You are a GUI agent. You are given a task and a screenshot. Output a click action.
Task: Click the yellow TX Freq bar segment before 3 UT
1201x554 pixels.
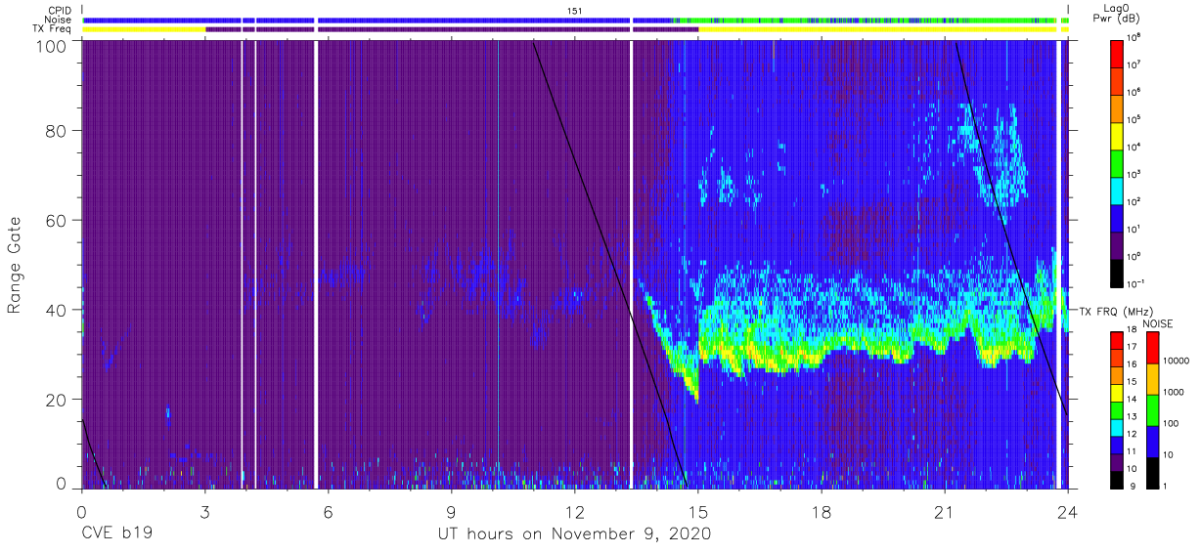(x=144, y=29)
